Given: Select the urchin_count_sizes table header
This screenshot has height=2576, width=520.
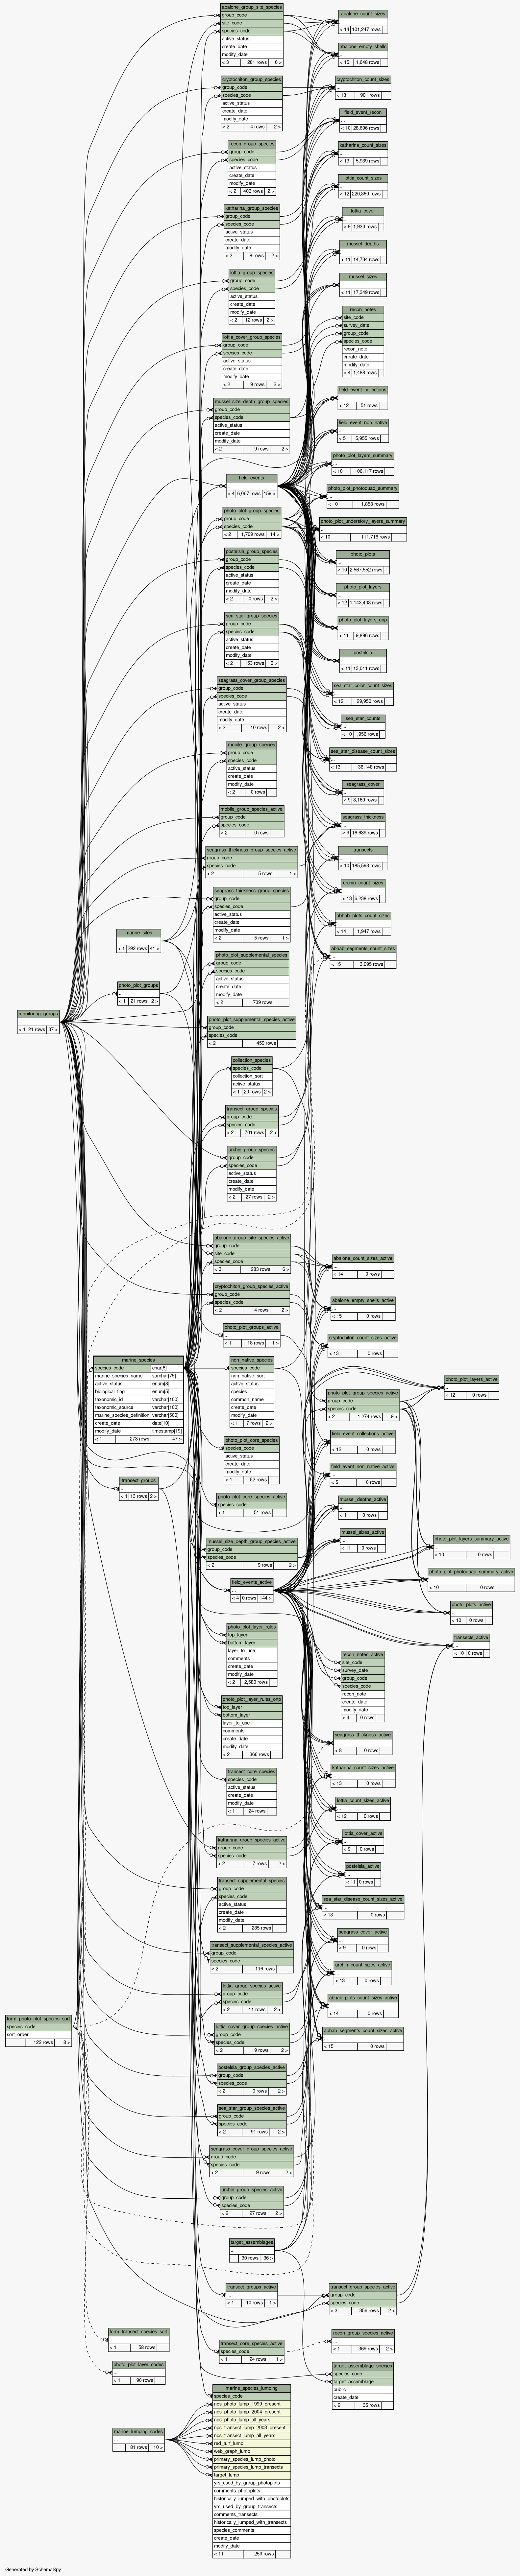Looking at the screenshot, I should coord(363,883).
